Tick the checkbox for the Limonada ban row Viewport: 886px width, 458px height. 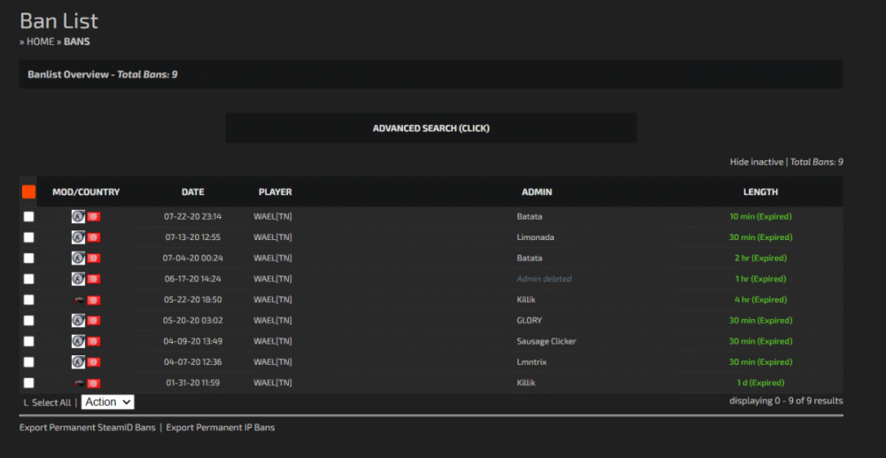point(28,237)
